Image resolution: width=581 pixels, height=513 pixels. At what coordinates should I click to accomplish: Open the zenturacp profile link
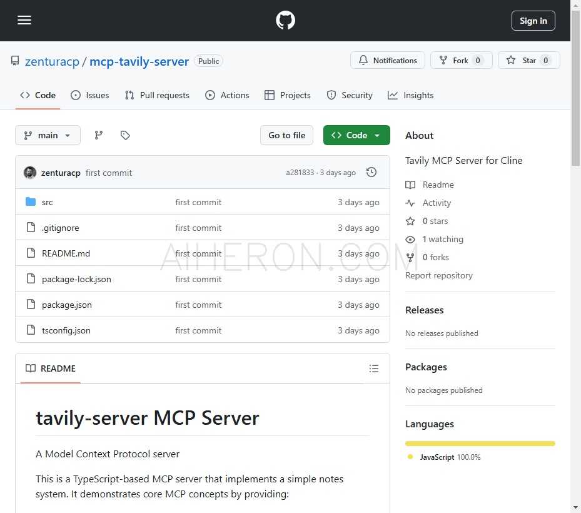pyautogui.click(x=52, y=61)
